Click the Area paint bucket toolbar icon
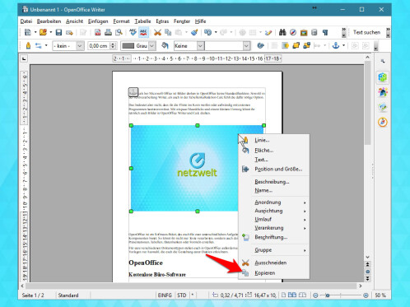This screenshot has height=307, width=410. point(165,45)
